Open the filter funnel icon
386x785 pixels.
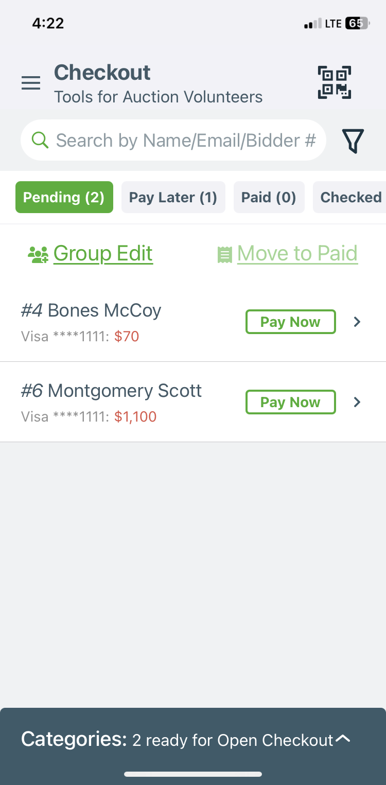353,141
